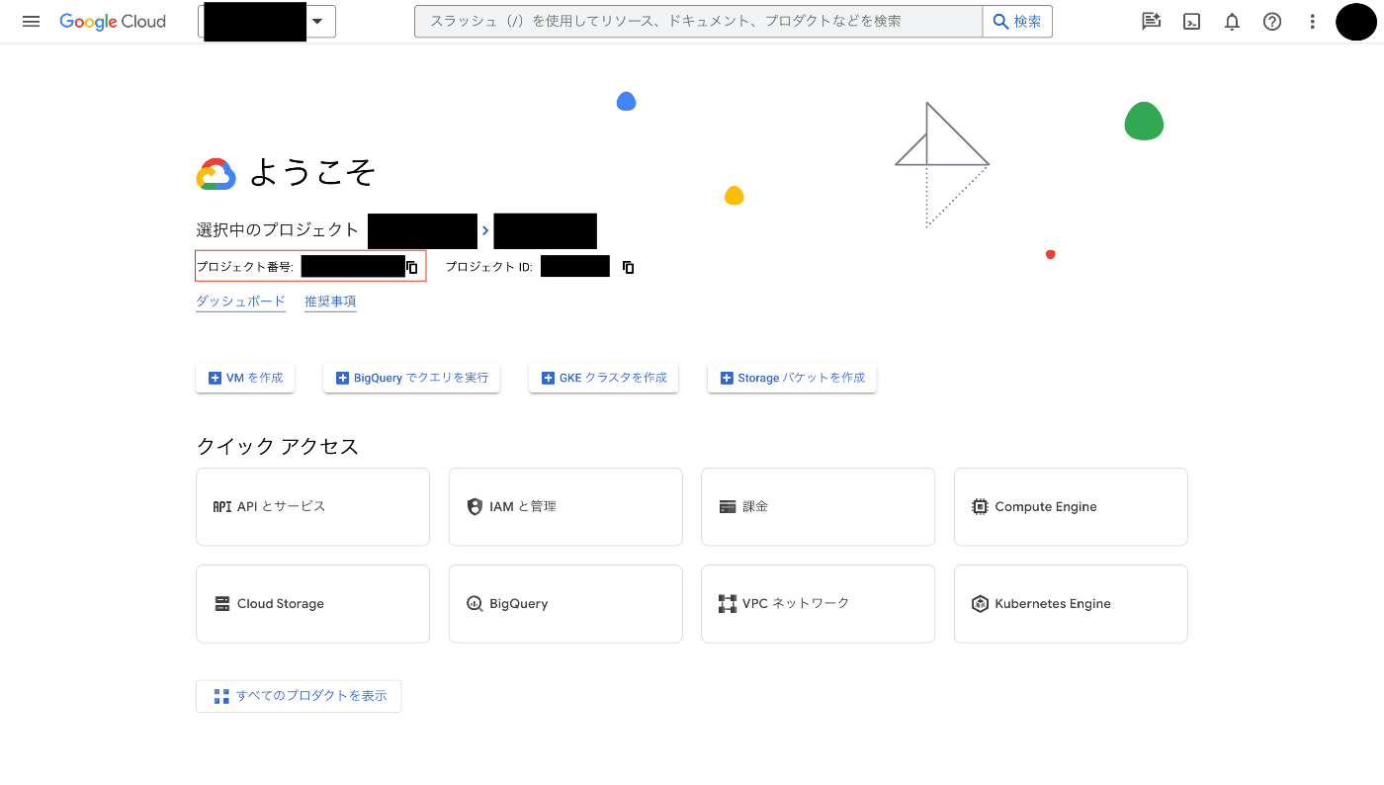Copy the プロジェクト ID value
This screenshot has height=785, width=1384.
[628, 267]
